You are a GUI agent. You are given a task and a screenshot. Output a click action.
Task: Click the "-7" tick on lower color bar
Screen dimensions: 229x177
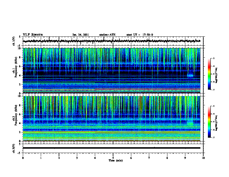[213, 137]
